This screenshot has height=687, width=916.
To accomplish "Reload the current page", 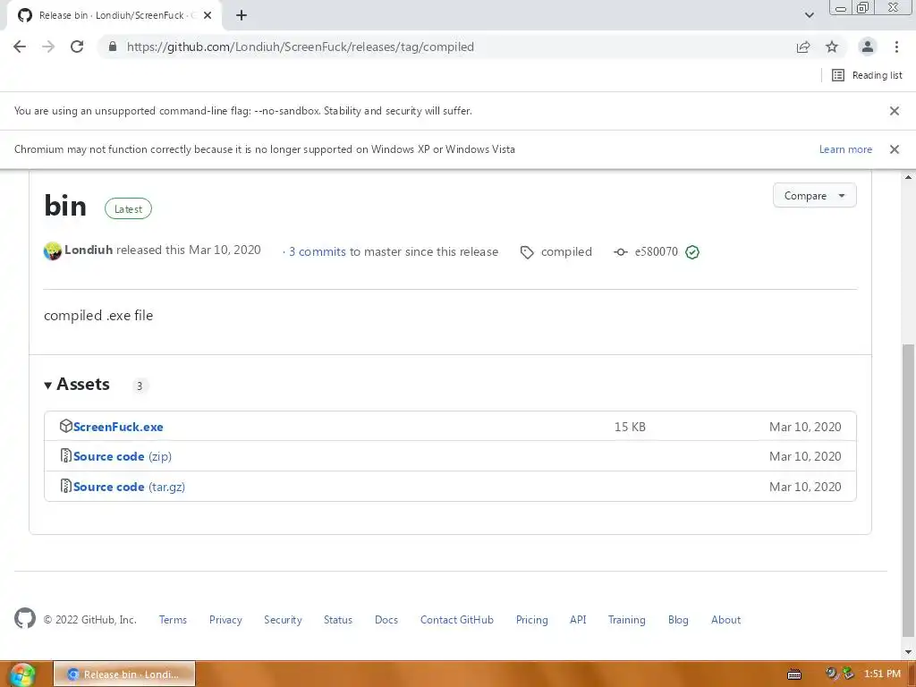I will pyautogui.click(x=77, y=47).
